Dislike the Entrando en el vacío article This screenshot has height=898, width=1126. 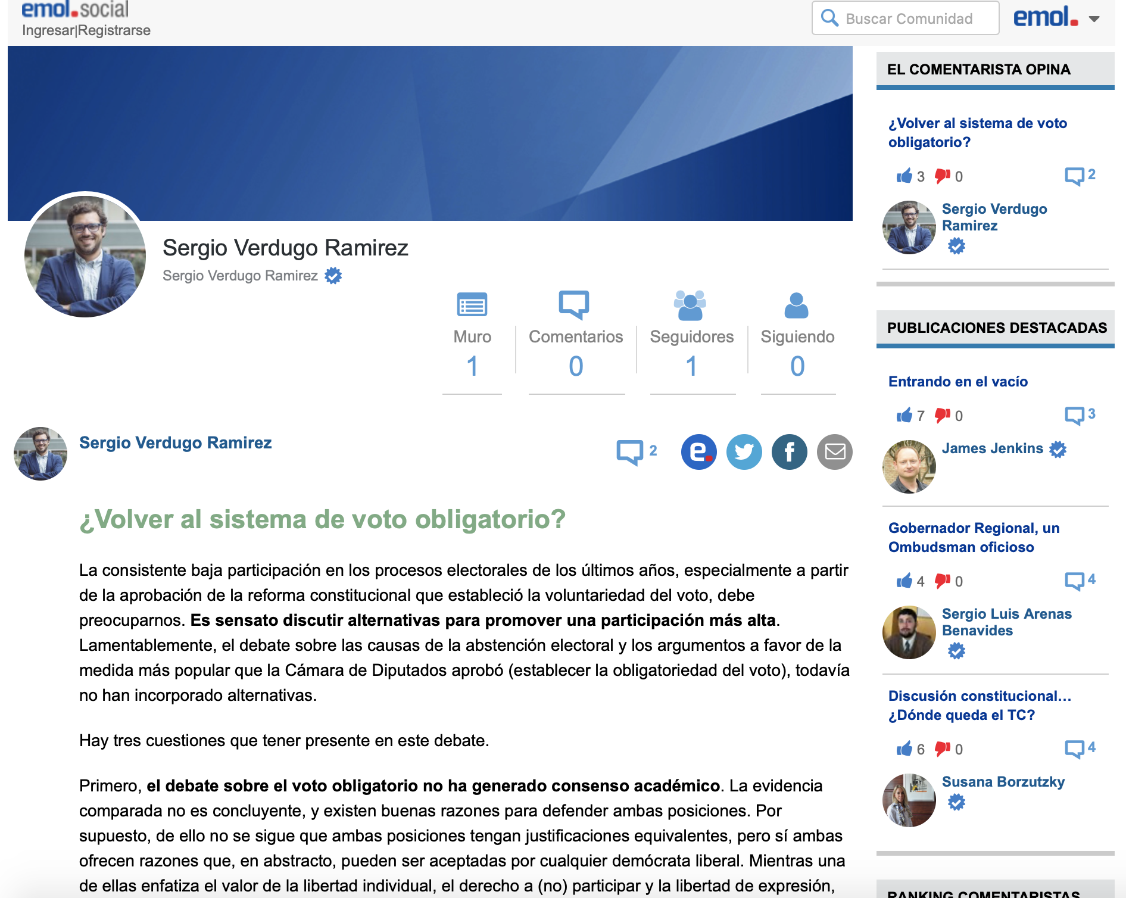click(x=943, y=415)
